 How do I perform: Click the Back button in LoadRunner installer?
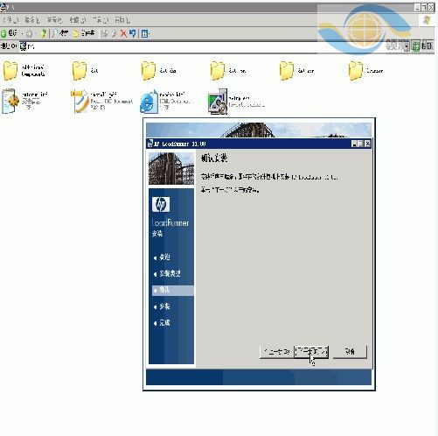coord(276,352)
